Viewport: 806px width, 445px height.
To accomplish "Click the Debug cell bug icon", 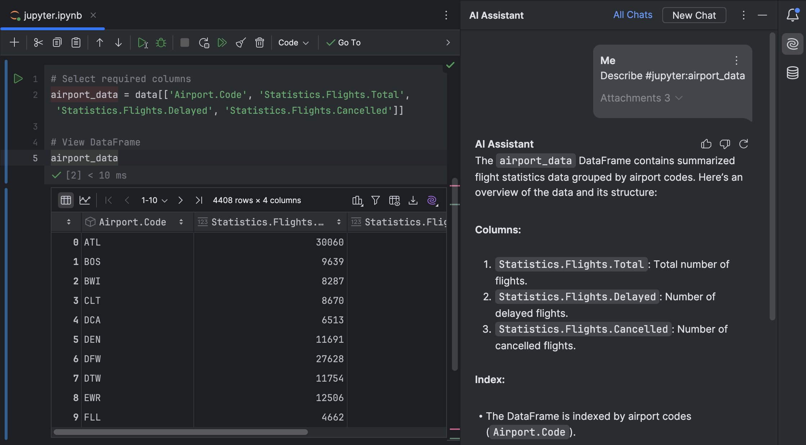I will (161, 42).
